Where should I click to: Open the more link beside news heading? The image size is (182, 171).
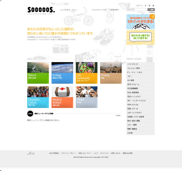pyautogui.click(x=118, y=116)
